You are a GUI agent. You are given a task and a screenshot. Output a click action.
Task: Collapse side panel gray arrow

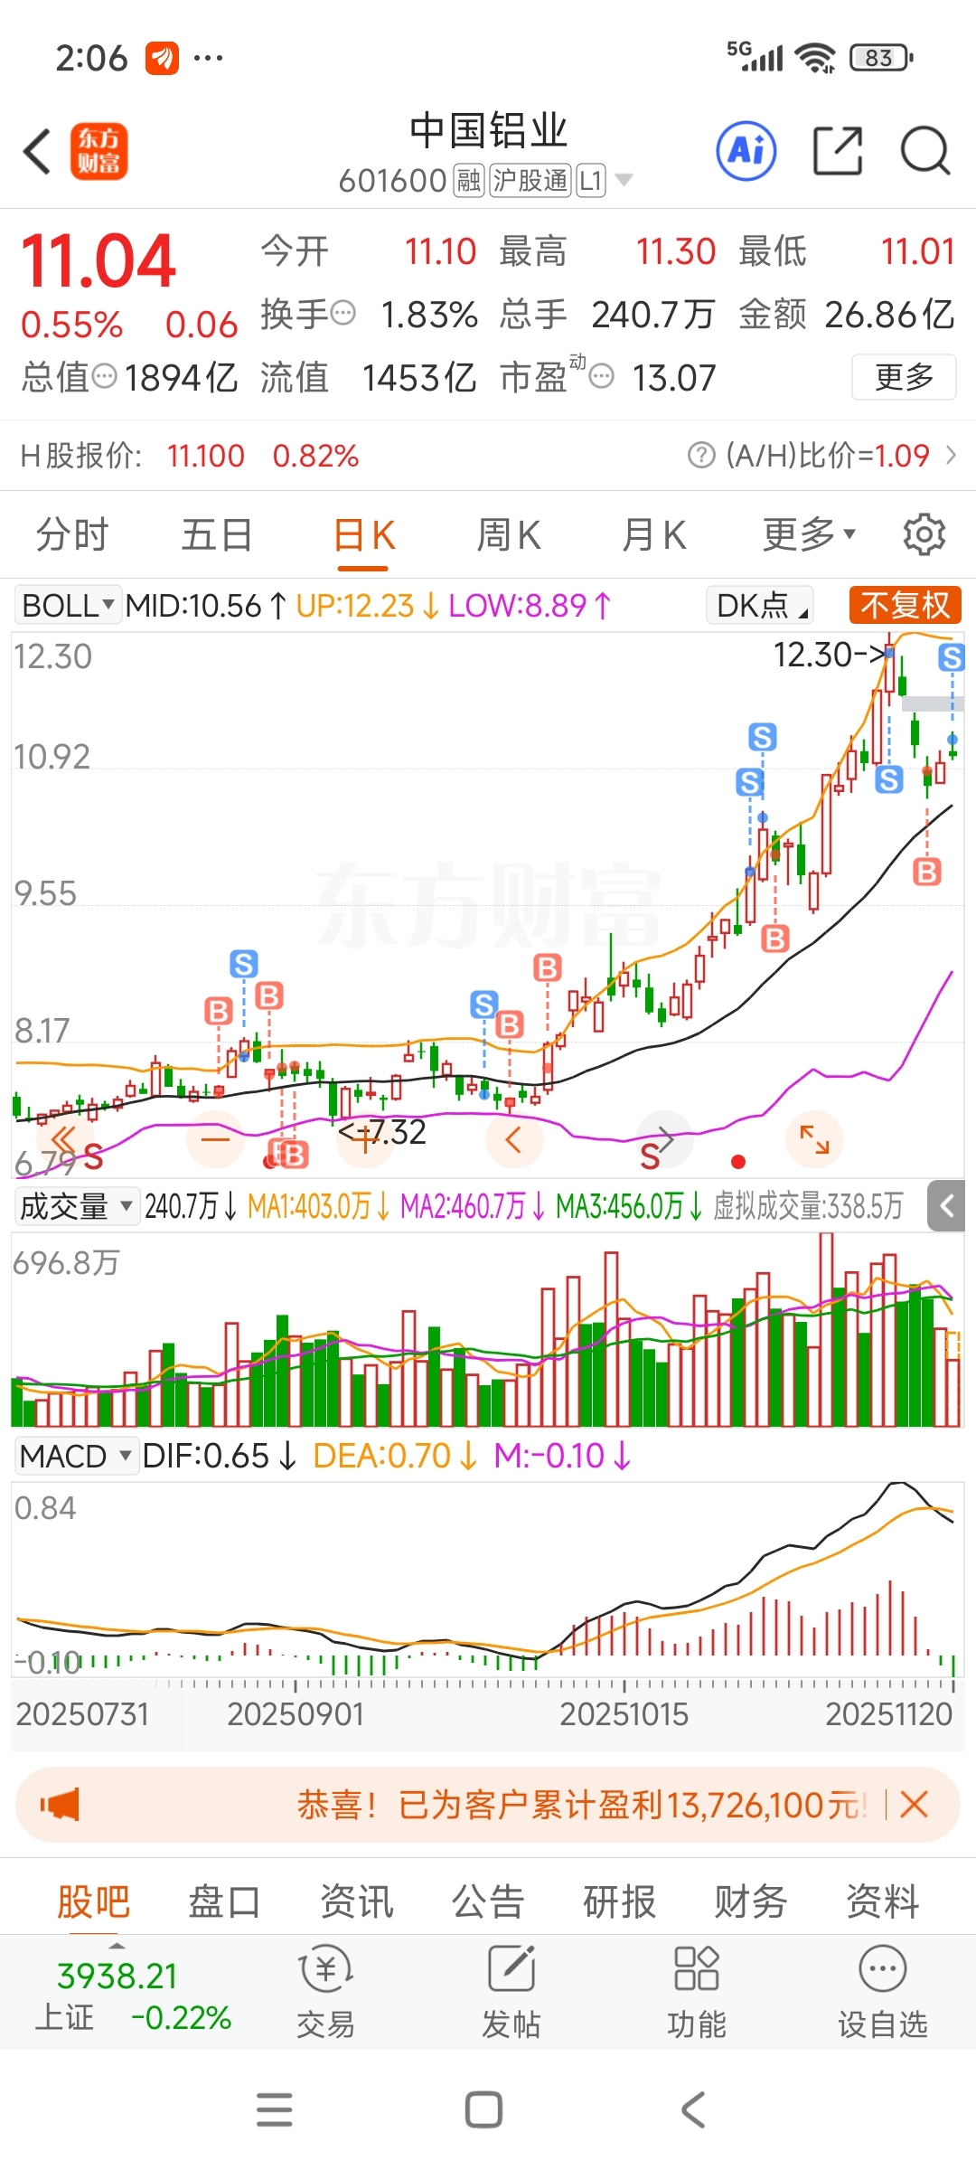coord(946,1205)
